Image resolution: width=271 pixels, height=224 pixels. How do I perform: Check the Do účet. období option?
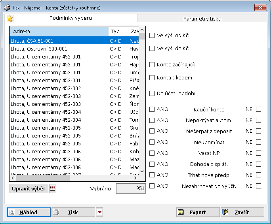pyautogui.click(x=152, y=94)
